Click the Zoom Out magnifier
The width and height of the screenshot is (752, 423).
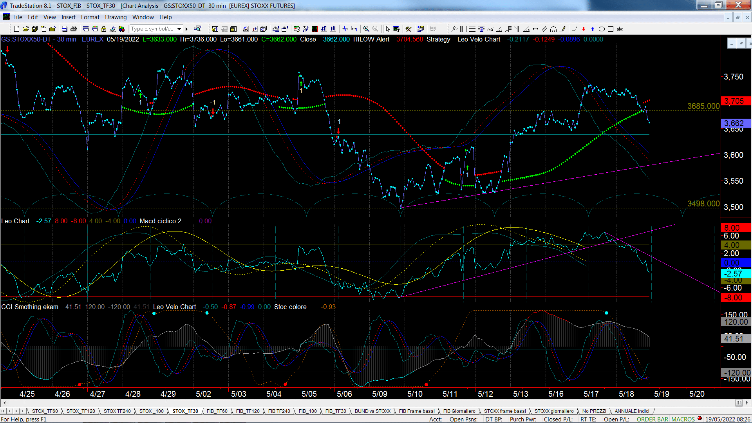tap(375, 29)
